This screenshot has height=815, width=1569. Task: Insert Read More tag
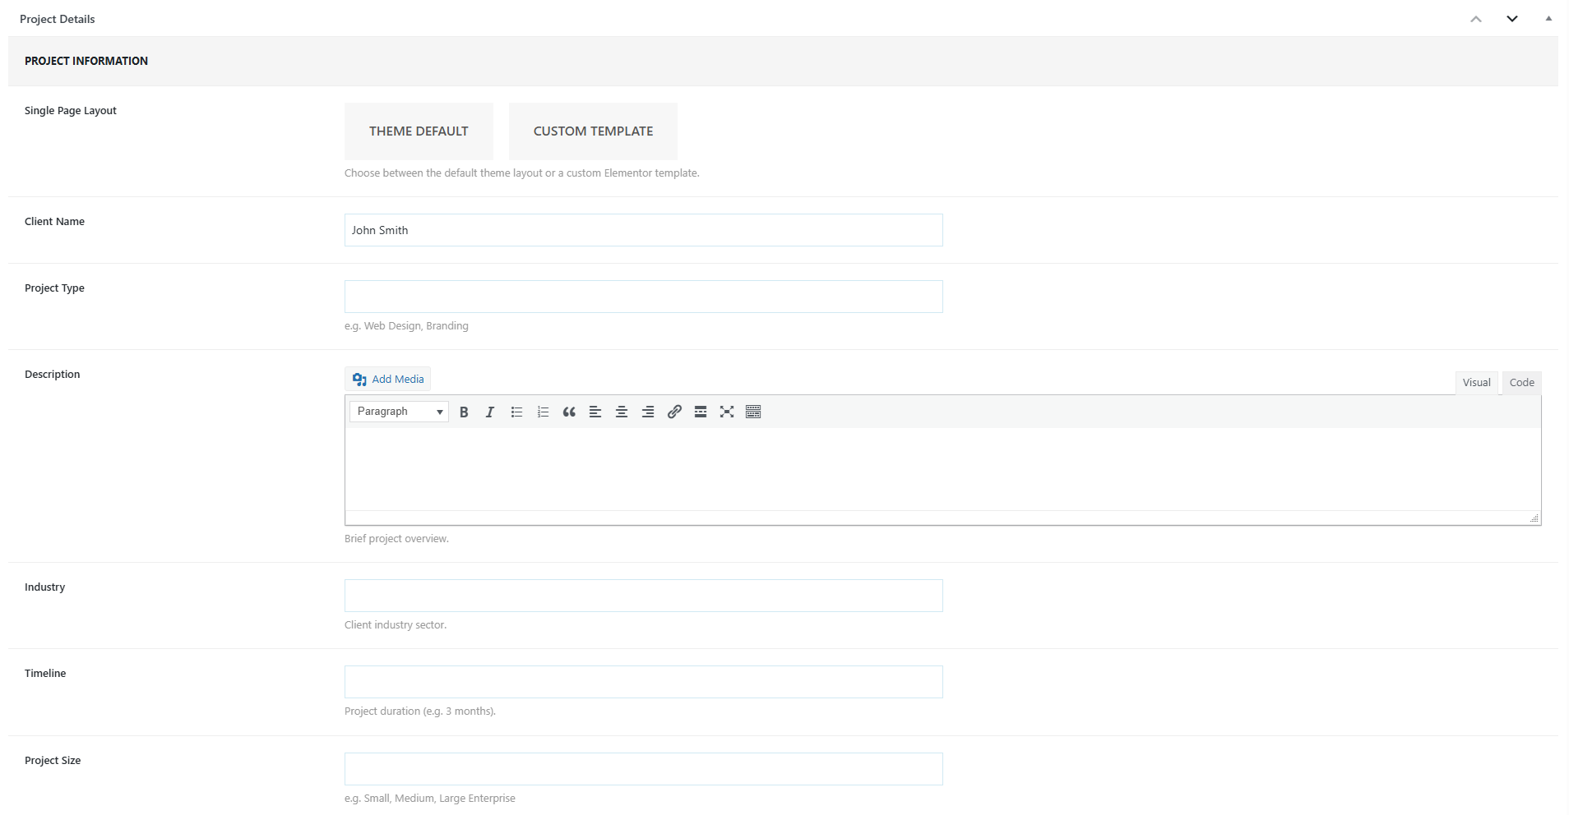click(x=701, y=412)
